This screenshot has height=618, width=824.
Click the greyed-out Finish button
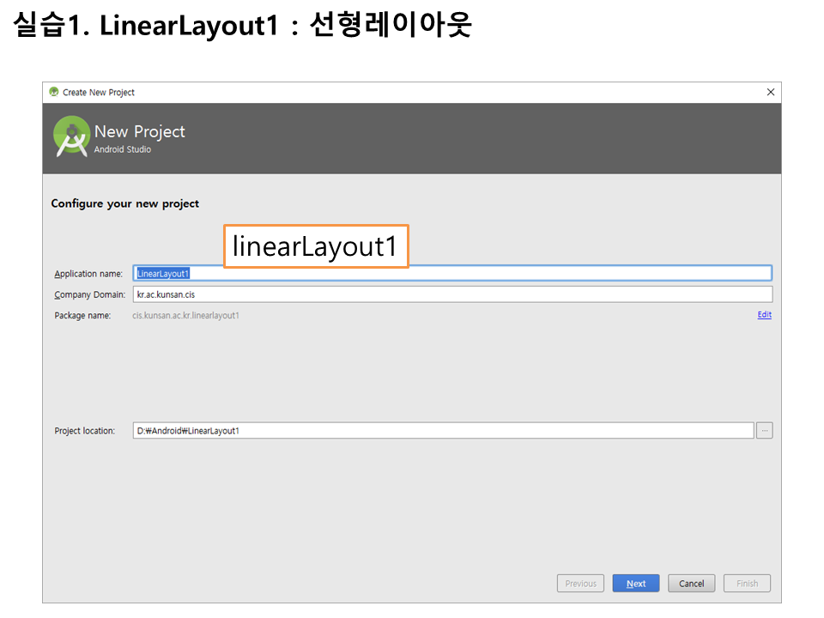pyautogui.click(x=747, y=584)
